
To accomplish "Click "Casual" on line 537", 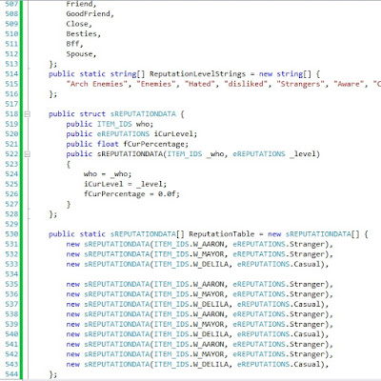I will pyautogui.click(x=307, y=305).
